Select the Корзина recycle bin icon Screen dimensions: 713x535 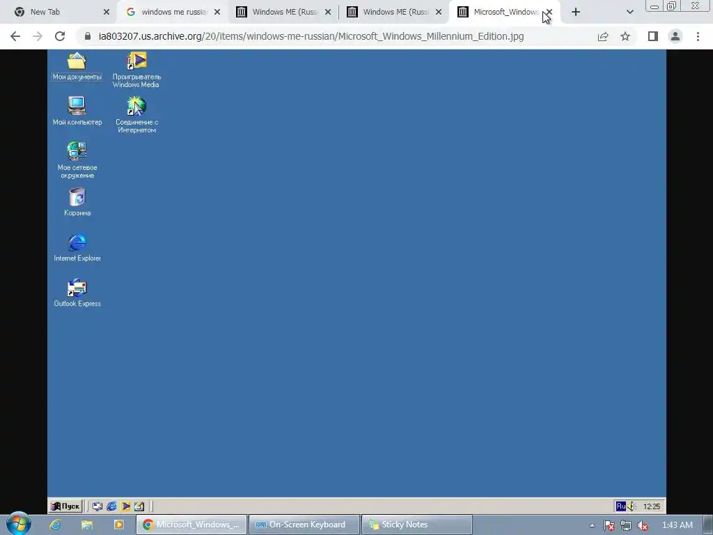[x=77, y=202]
